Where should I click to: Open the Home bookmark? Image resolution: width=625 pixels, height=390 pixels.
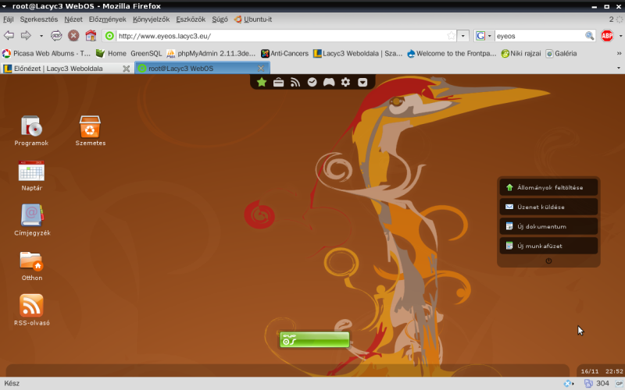click(111, 53)
